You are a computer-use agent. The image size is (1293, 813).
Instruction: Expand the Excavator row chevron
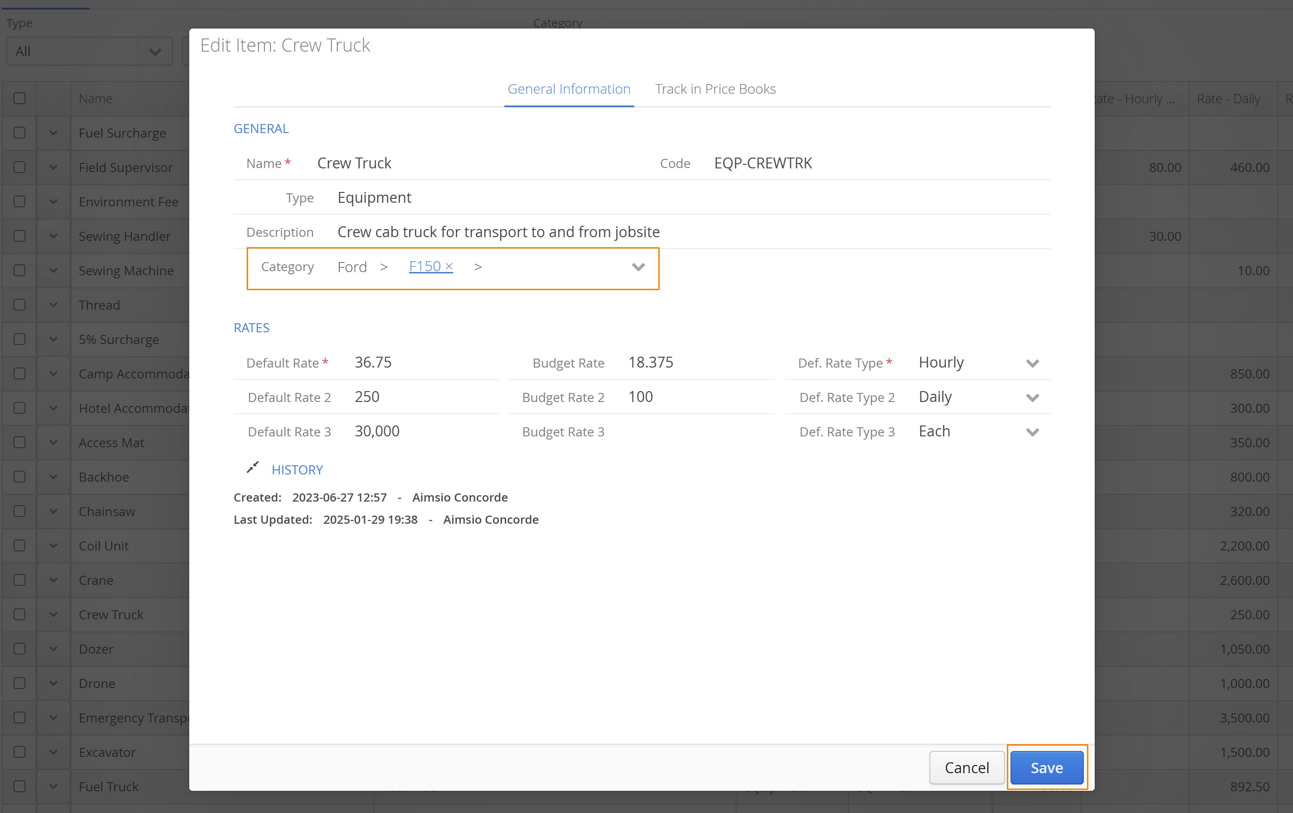(53, 752)
